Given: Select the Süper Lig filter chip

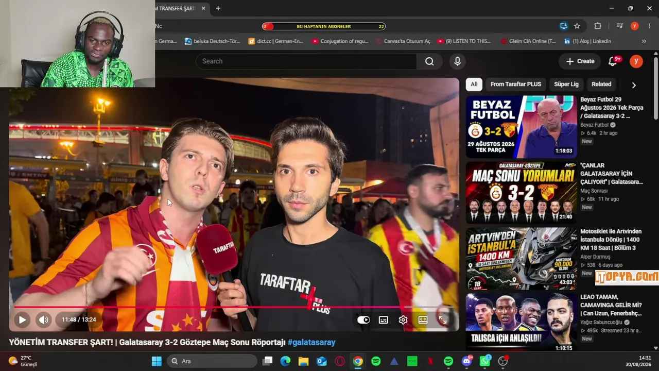Looking at the screenshot, I should coord(566,85).
